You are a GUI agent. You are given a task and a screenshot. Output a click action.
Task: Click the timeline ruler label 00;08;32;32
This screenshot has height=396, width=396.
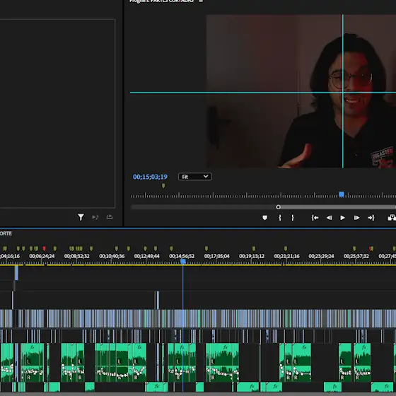point(77,256)
